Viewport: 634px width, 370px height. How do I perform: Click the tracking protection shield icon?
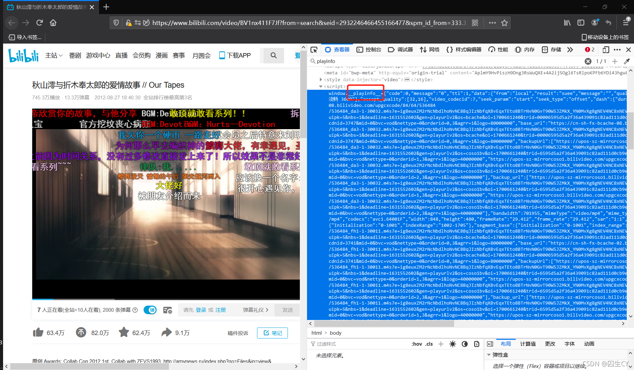tap(116, 23)
